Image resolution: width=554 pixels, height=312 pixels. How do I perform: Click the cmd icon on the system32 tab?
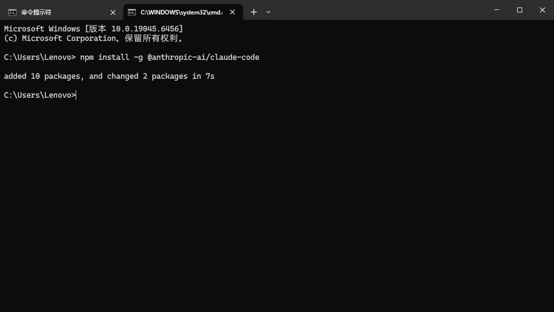[131, 12]
